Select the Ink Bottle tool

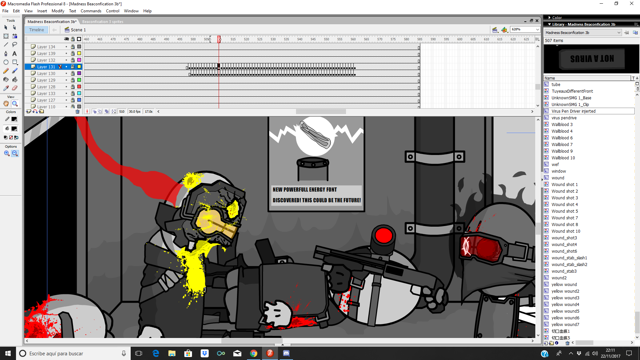pos(6,79)
